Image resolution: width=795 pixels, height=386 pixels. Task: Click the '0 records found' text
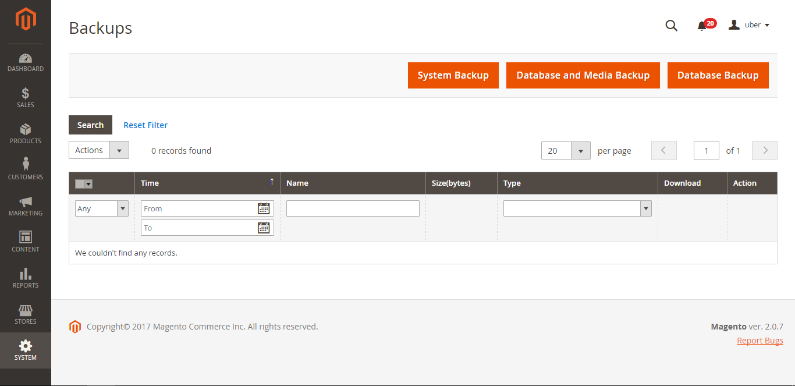(x=181, y=151)
